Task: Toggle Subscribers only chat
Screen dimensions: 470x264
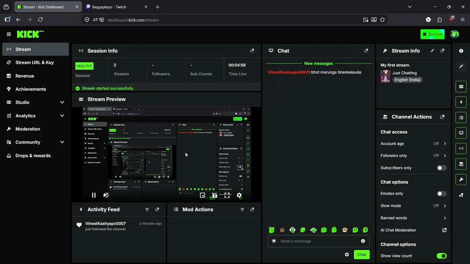Action: click(442, 168)
